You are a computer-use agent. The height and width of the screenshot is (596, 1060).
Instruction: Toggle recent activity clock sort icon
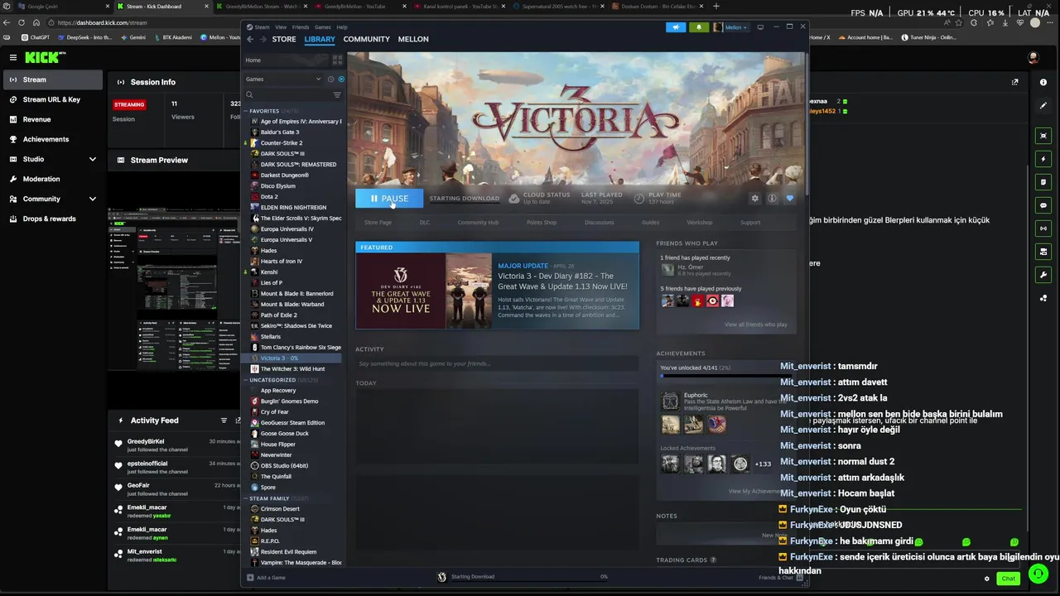(x=330, y=79)
